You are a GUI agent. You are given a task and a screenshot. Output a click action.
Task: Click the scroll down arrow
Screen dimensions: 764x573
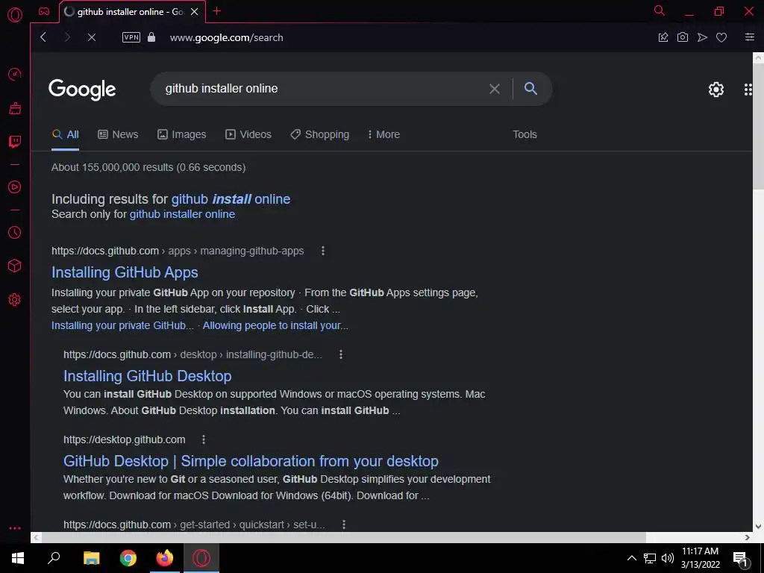pyautogui.click(x=758, y=527)
